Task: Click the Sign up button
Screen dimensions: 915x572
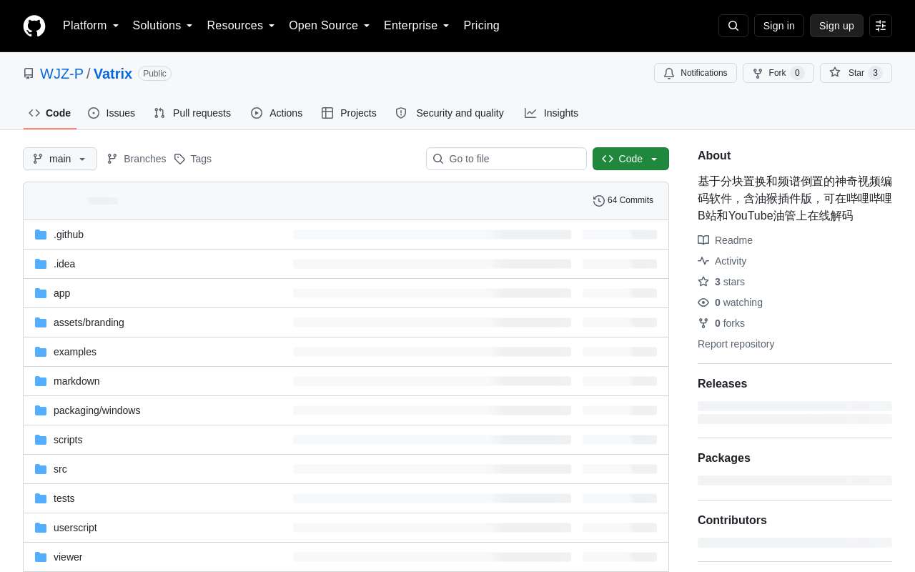Action: (836, 26)
